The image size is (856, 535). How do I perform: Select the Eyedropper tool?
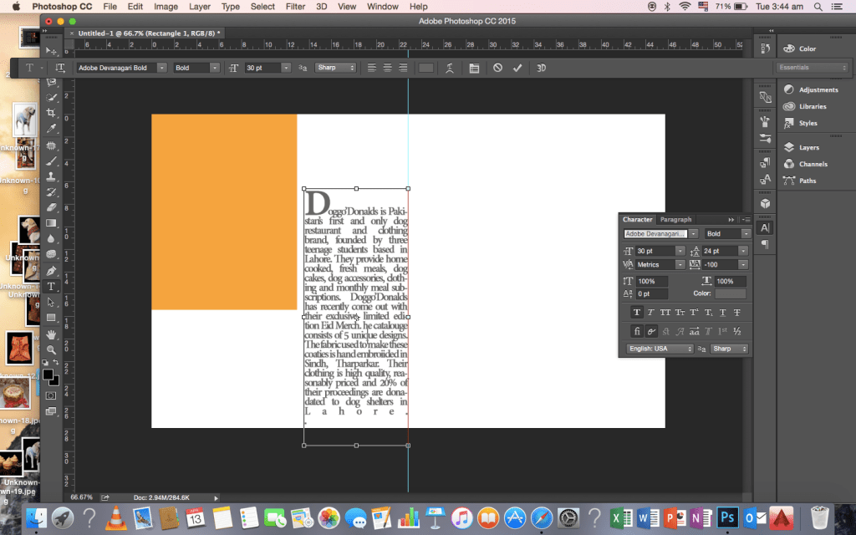(x=51, y=129)
